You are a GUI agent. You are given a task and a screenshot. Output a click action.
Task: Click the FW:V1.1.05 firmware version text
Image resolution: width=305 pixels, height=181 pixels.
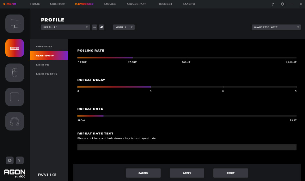(47, 175)
